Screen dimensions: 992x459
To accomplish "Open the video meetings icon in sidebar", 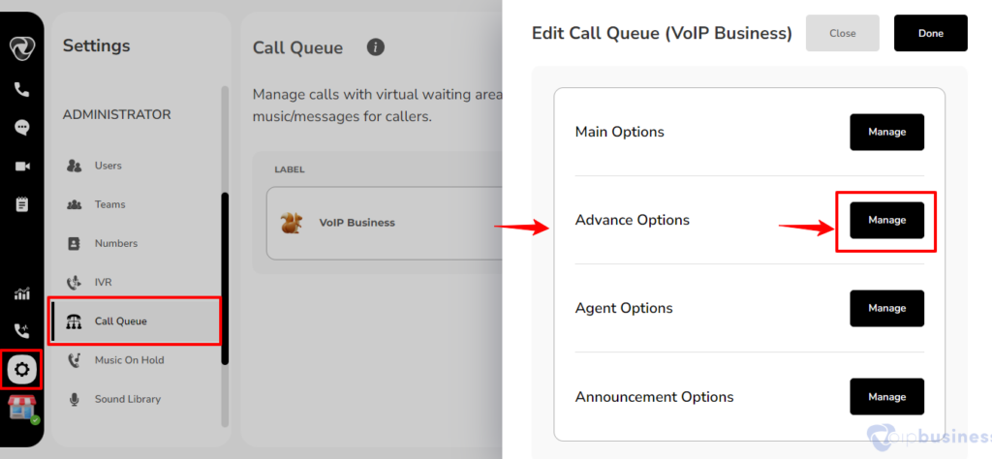I will tap(22, 167).
